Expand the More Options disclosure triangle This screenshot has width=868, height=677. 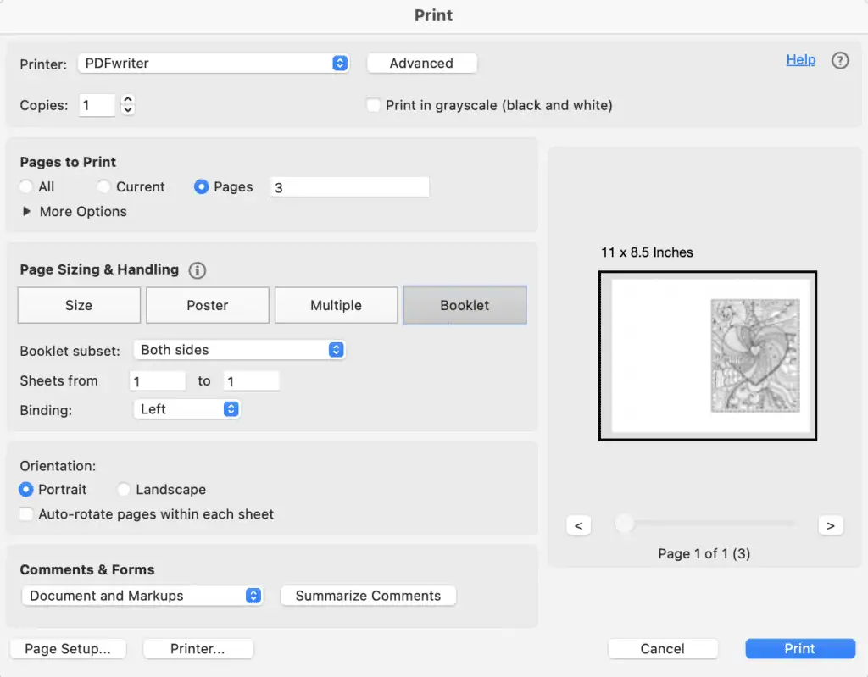26,212
